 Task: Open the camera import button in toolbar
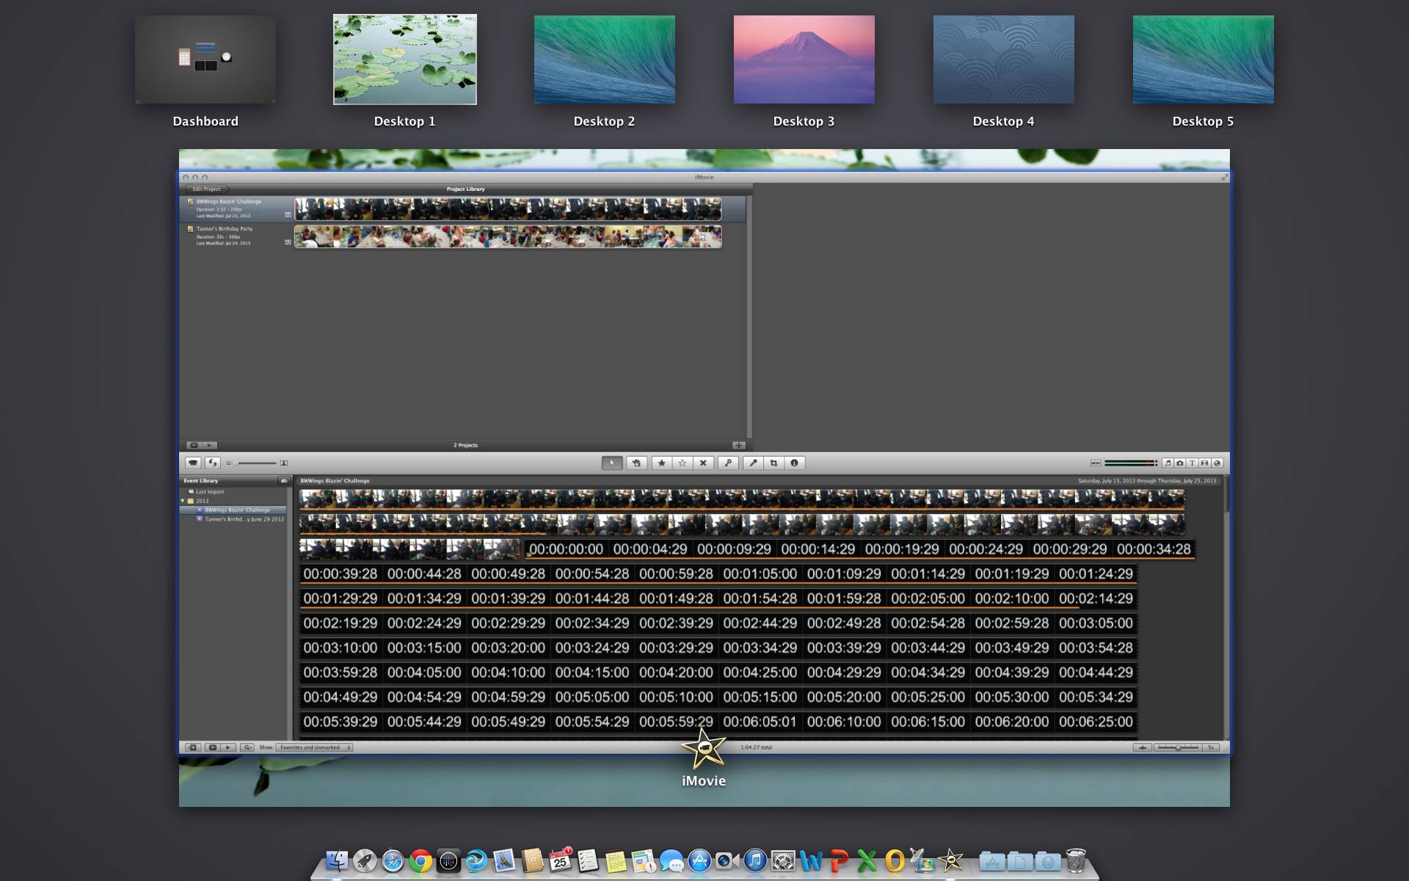[x=193, y=463]
